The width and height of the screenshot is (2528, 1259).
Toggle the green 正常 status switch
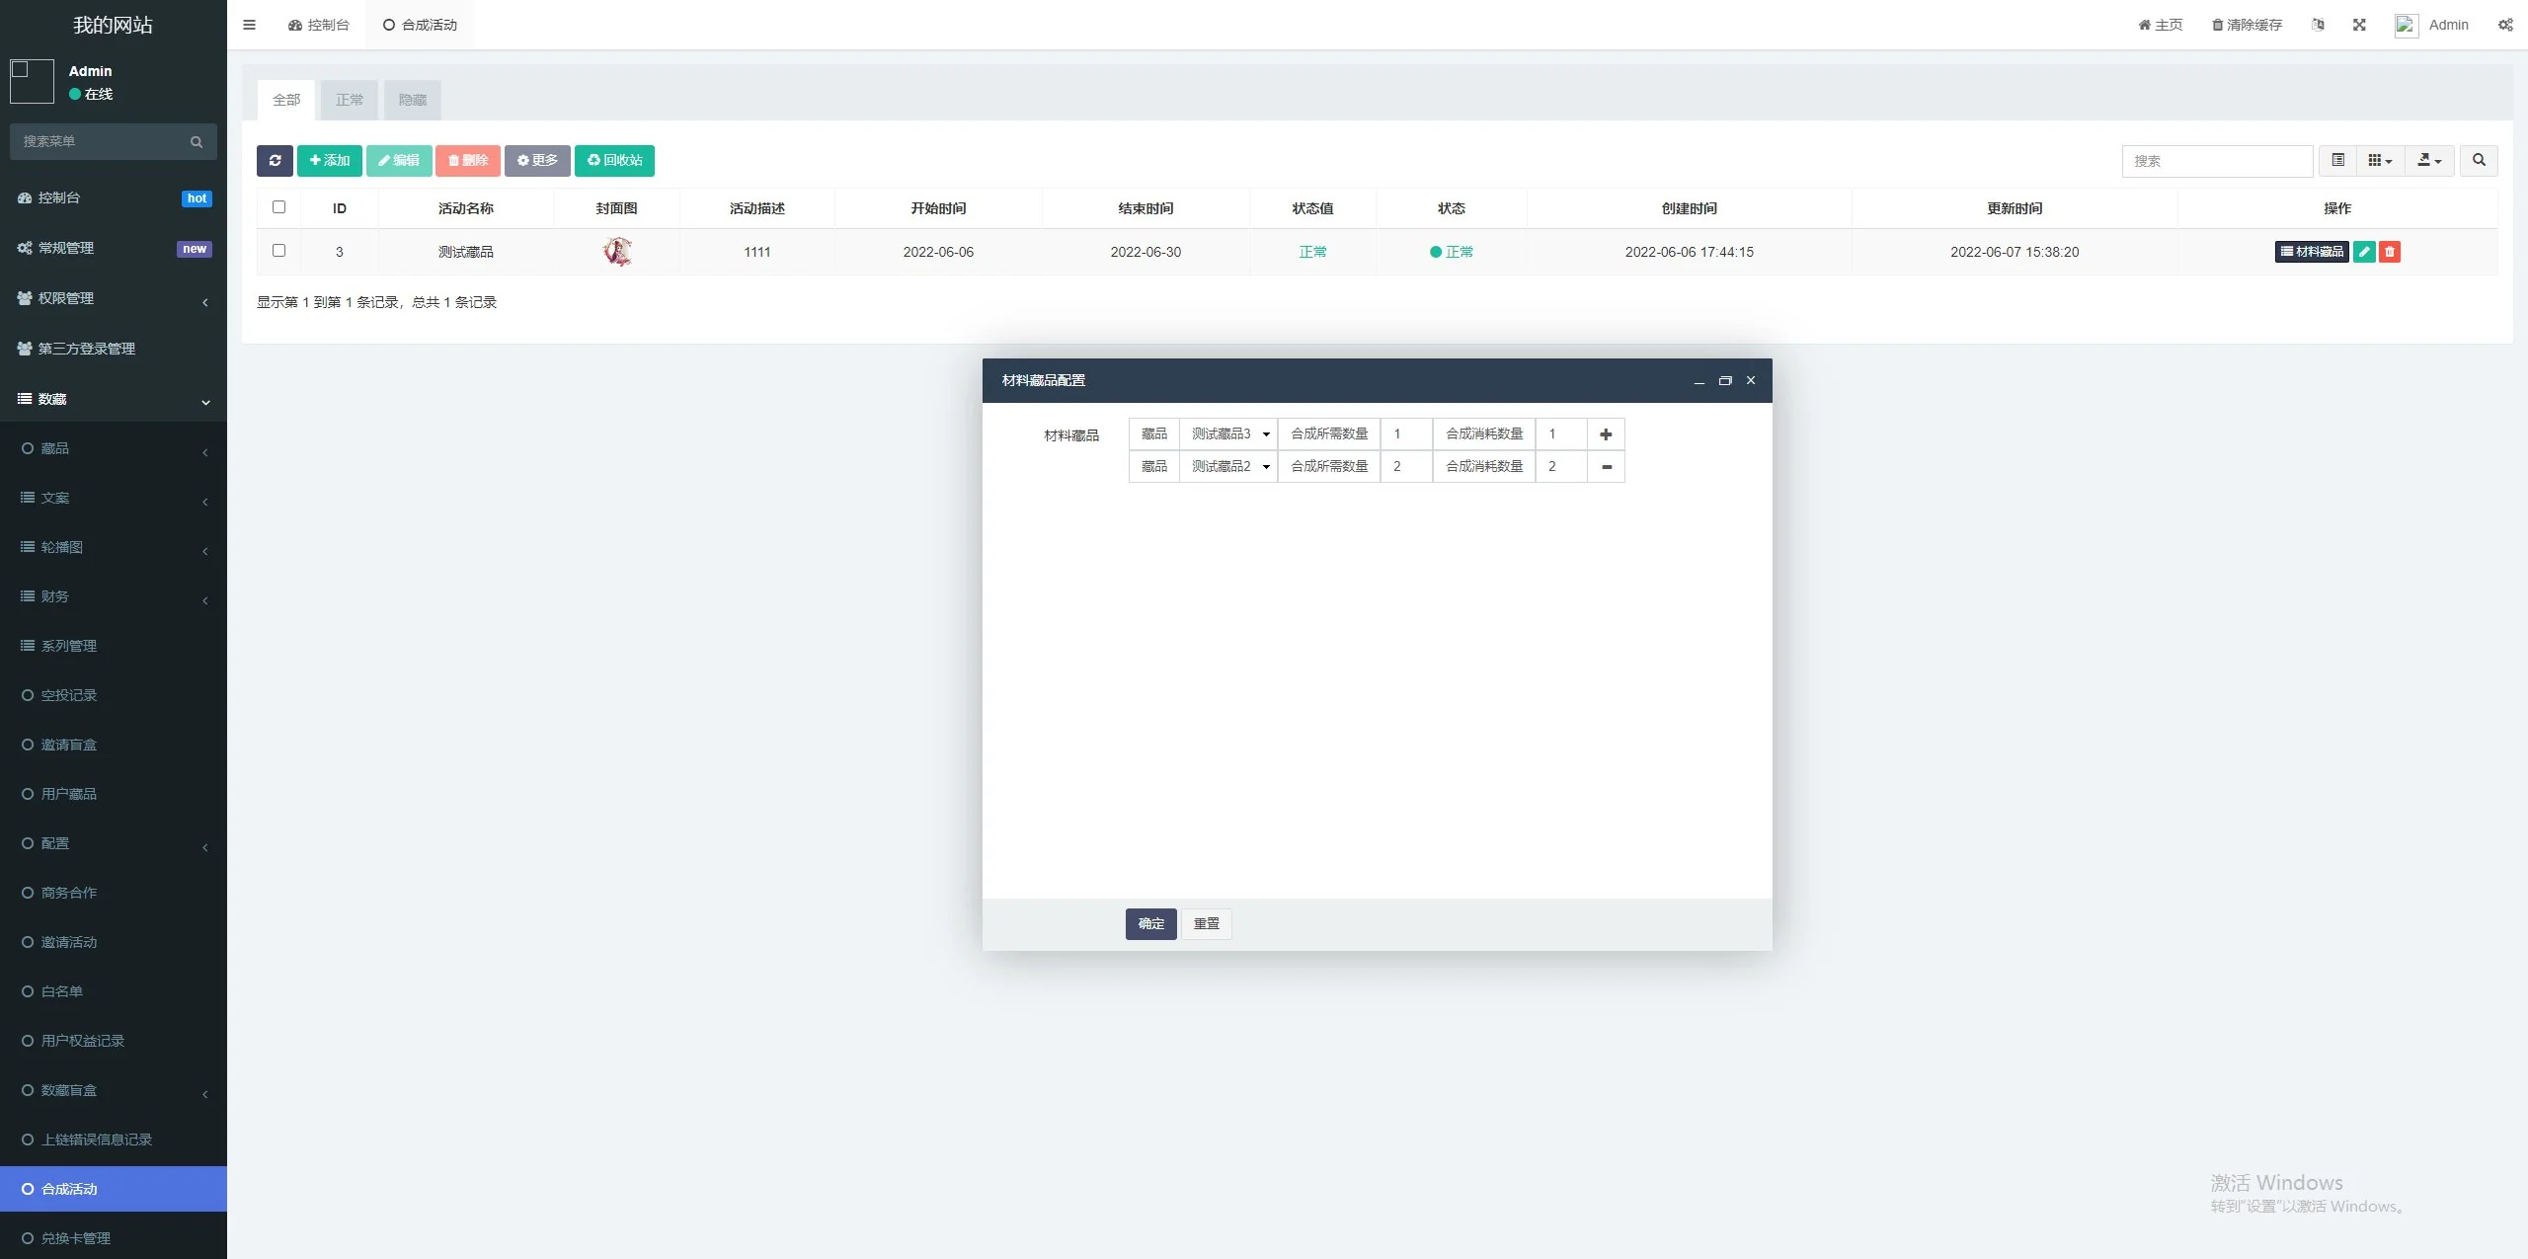1451,252
